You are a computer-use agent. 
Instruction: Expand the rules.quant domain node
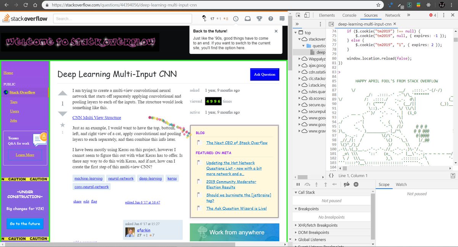(300, 92)
